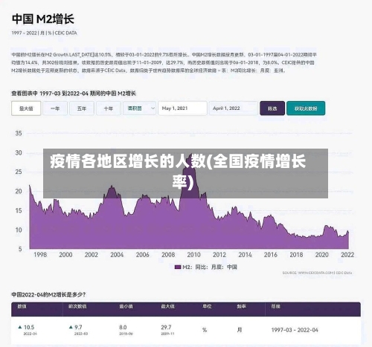Click the 5 label on the y-axis

pyautogui.click(x=20, y=249)
